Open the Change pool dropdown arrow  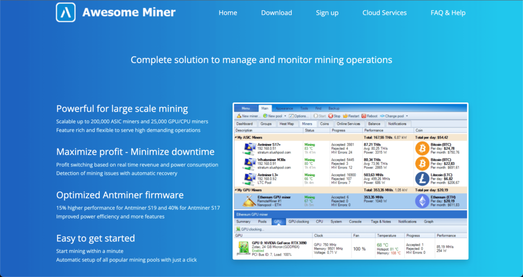(x=407, y=117)
